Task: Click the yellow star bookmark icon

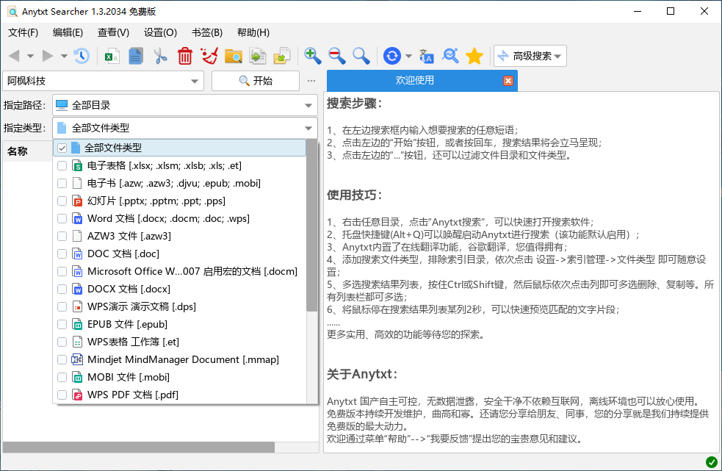Action: pyautogui.click(x=474, y=57)
